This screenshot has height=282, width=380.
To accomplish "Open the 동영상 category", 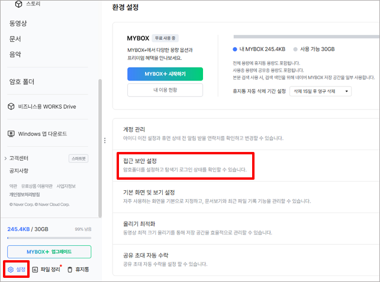I will tap(19, 24).
